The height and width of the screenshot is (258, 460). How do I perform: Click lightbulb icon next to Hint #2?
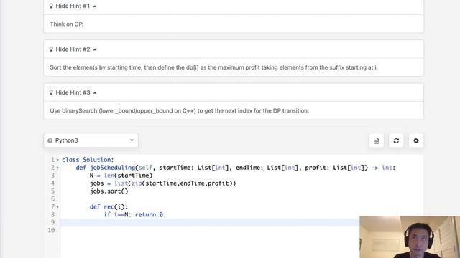pos(51,49)
